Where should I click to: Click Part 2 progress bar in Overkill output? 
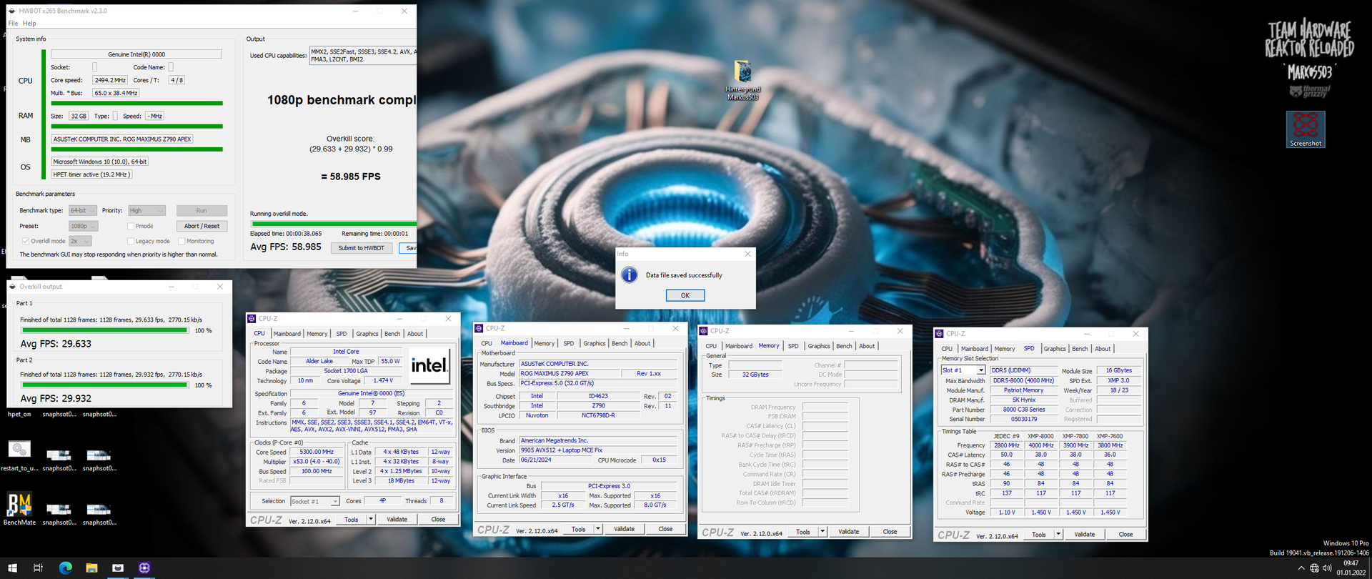(104, 385)
